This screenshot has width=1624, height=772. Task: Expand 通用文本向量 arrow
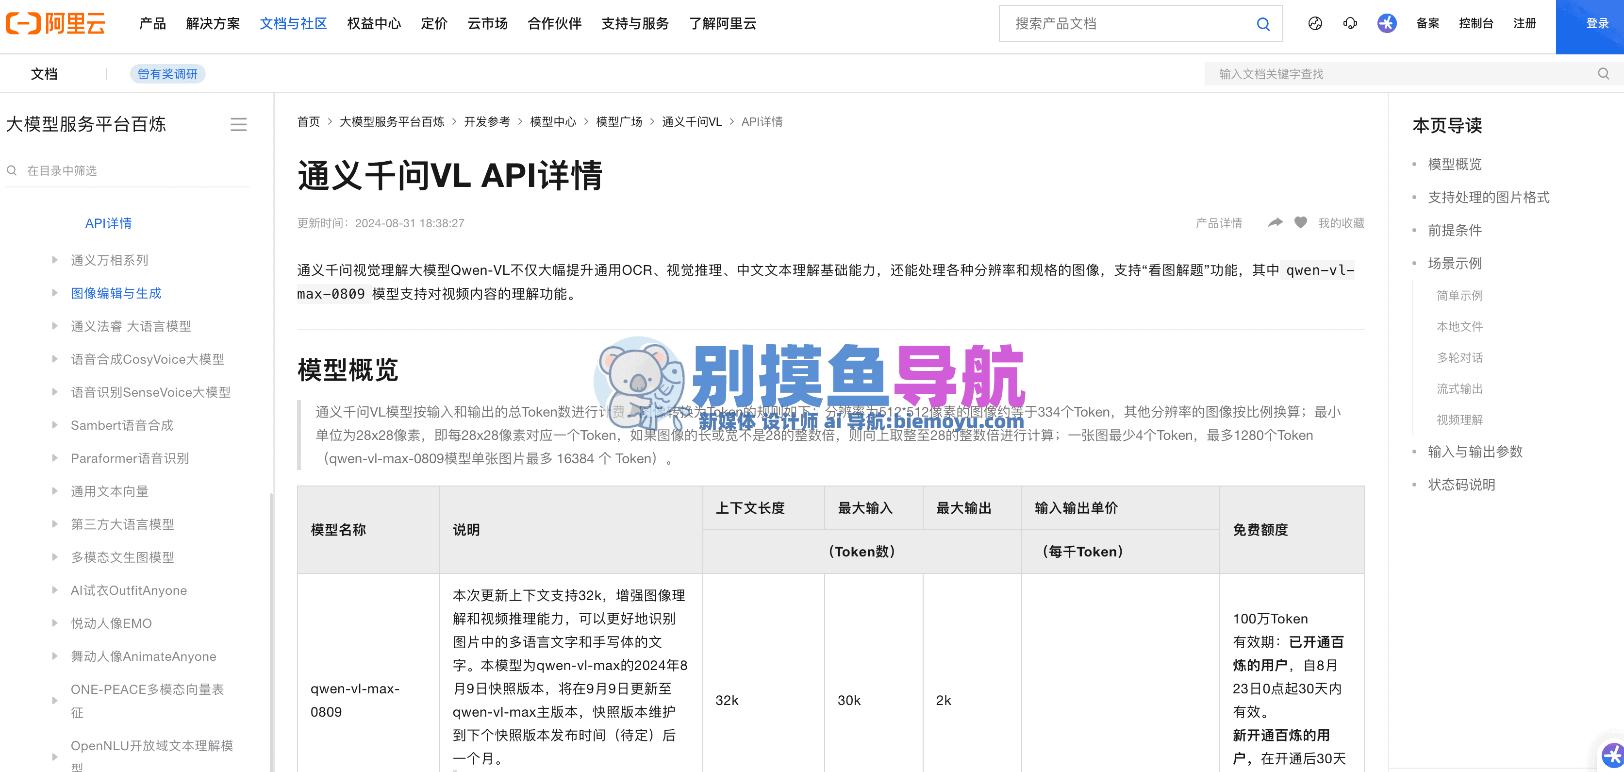click(55, 491)
